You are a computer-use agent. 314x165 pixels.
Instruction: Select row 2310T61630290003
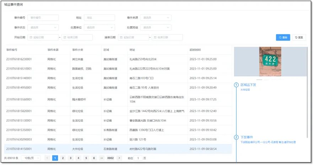coord(118,139)
